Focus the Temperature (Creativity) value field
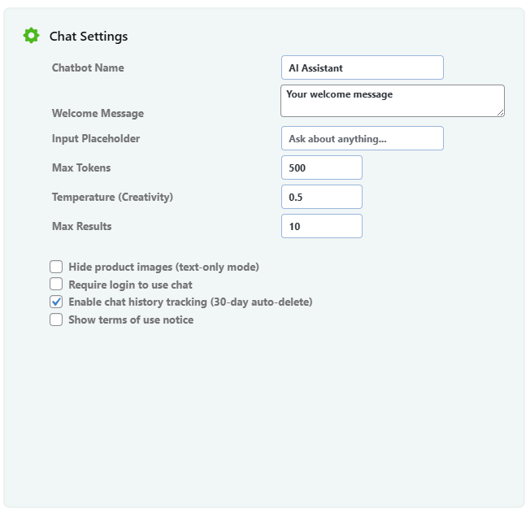Screen dimensions: 530x513 [321, 198]
